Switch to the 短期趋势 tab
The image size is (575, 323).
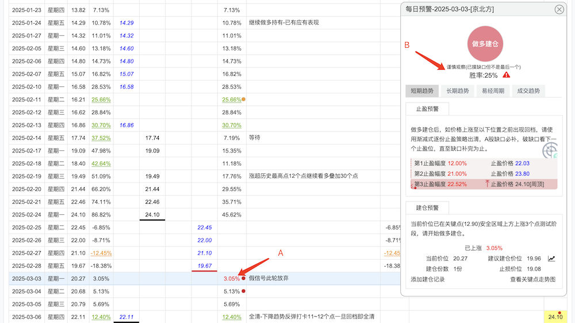[x=421, y=90]
